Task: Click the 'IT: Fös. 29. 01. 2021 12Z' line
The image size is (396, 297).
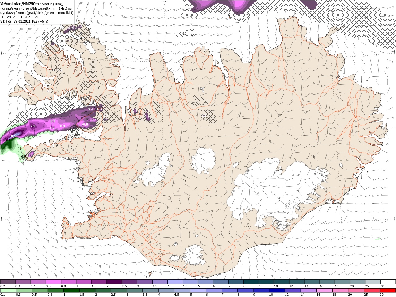Action: pos(19,17)
